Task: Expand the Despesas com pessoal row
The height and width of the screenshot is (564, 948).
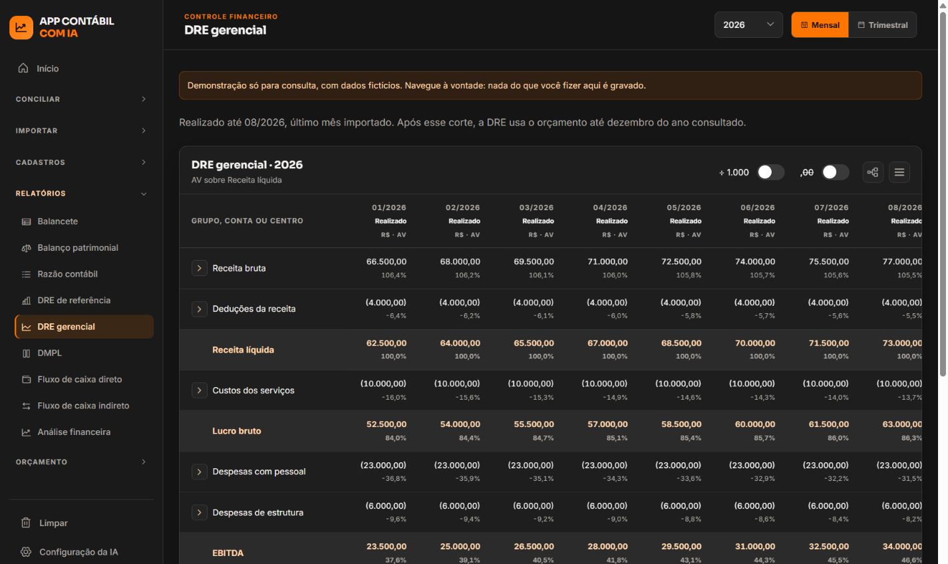Action: tap(199, 472)
